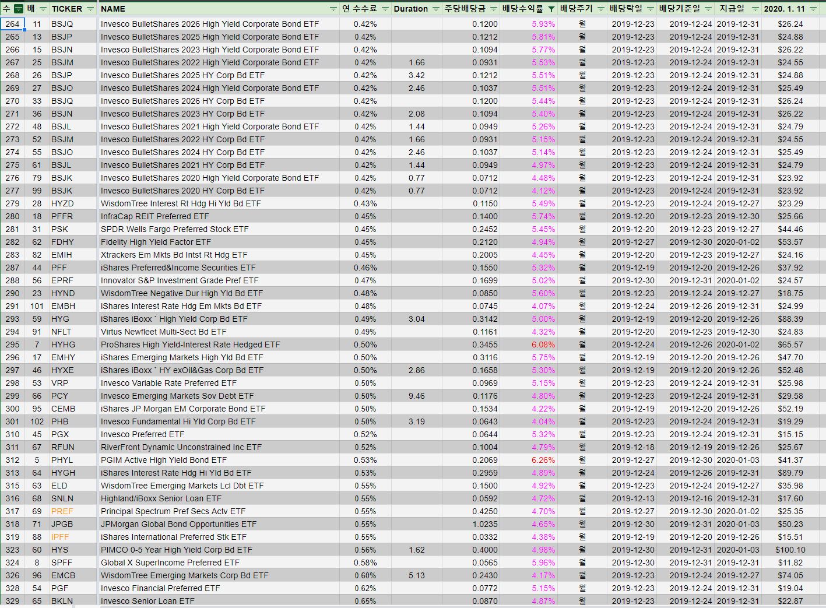The image size is (826, 608).
Task: Select name 'Highland/iBoxx Senior Loan ETF'
Action: pyautogui.click(x=219, y=498)
